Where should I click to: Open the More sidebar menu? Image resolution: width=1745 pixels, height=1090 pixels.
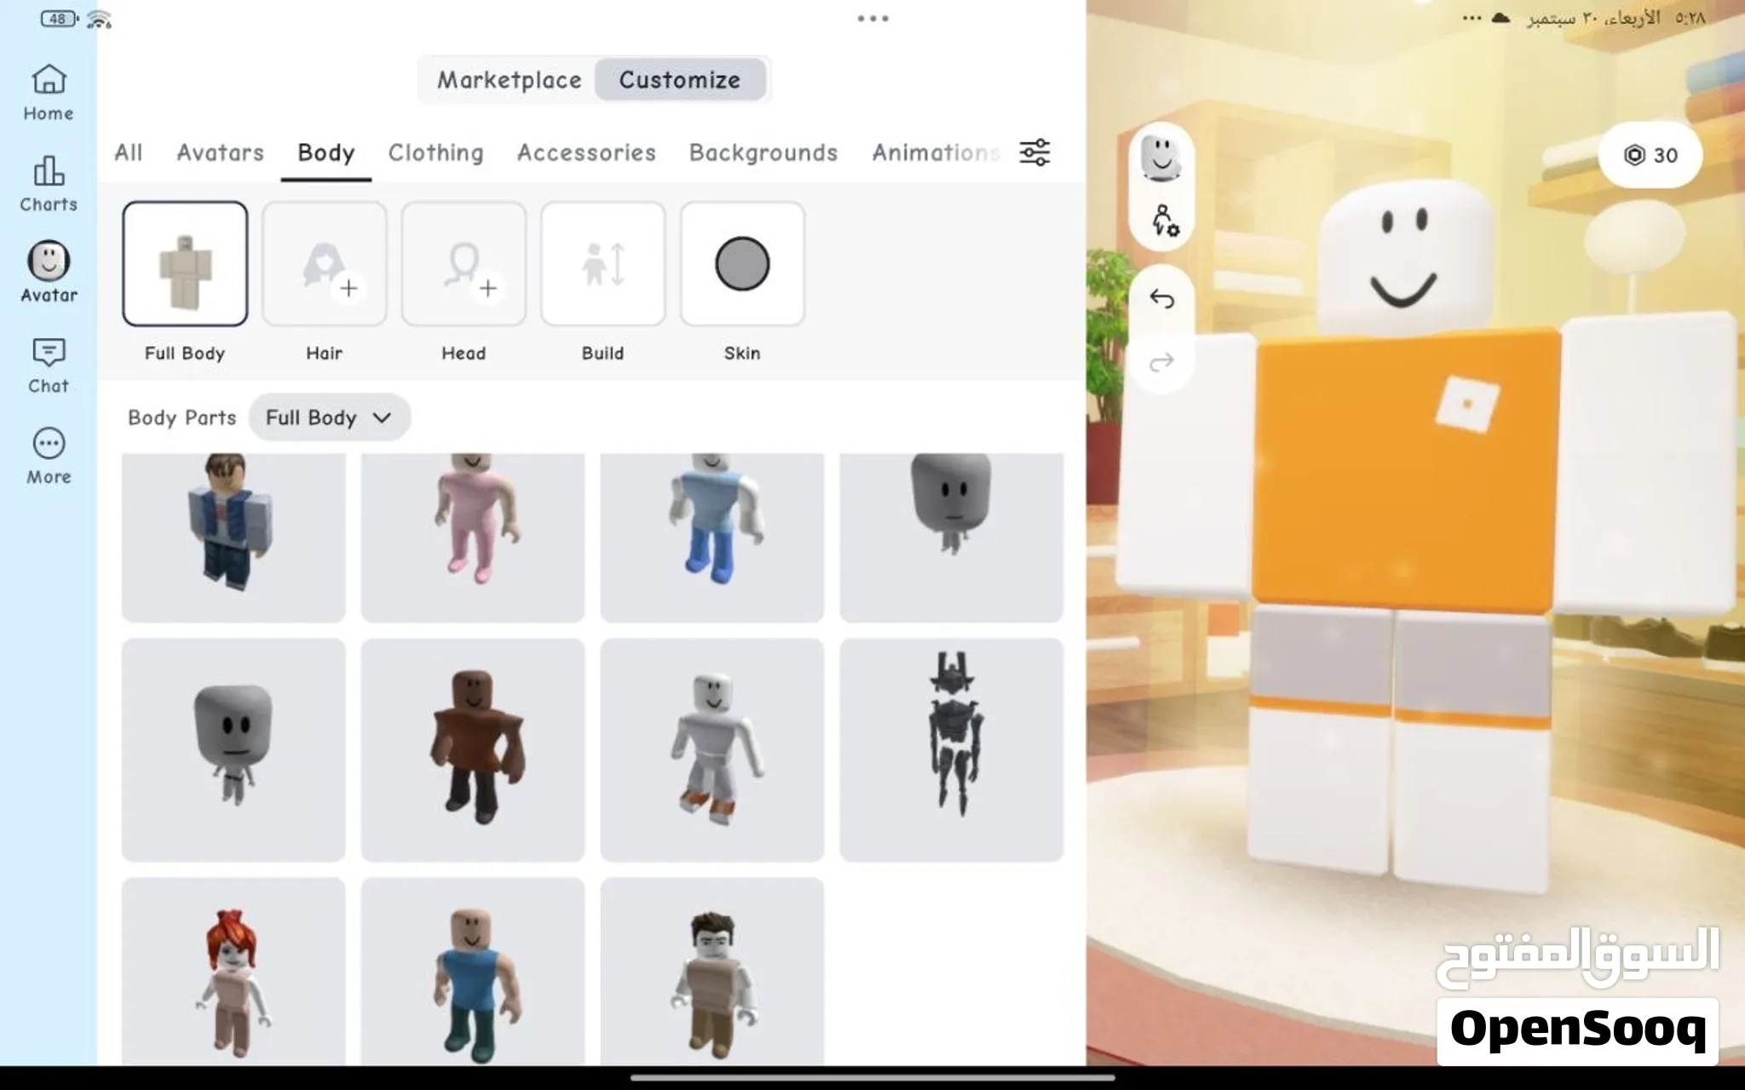coord(49,456)
